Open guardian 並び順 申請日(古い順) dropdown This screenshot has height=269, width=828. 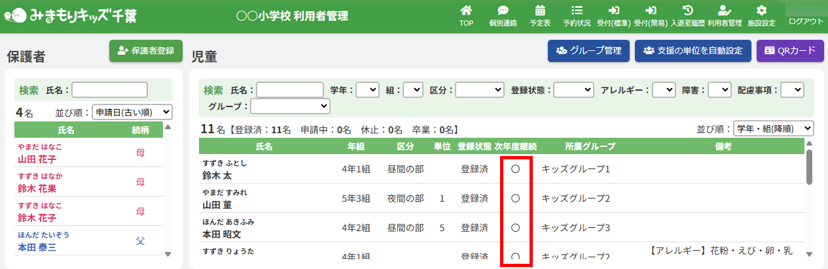click(132, 112)
